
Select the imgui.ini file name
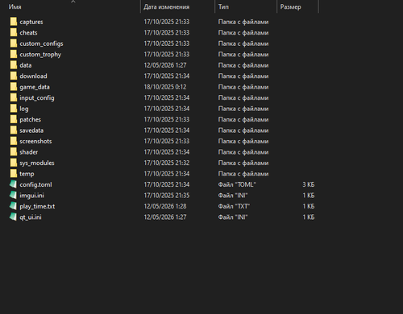31,196
